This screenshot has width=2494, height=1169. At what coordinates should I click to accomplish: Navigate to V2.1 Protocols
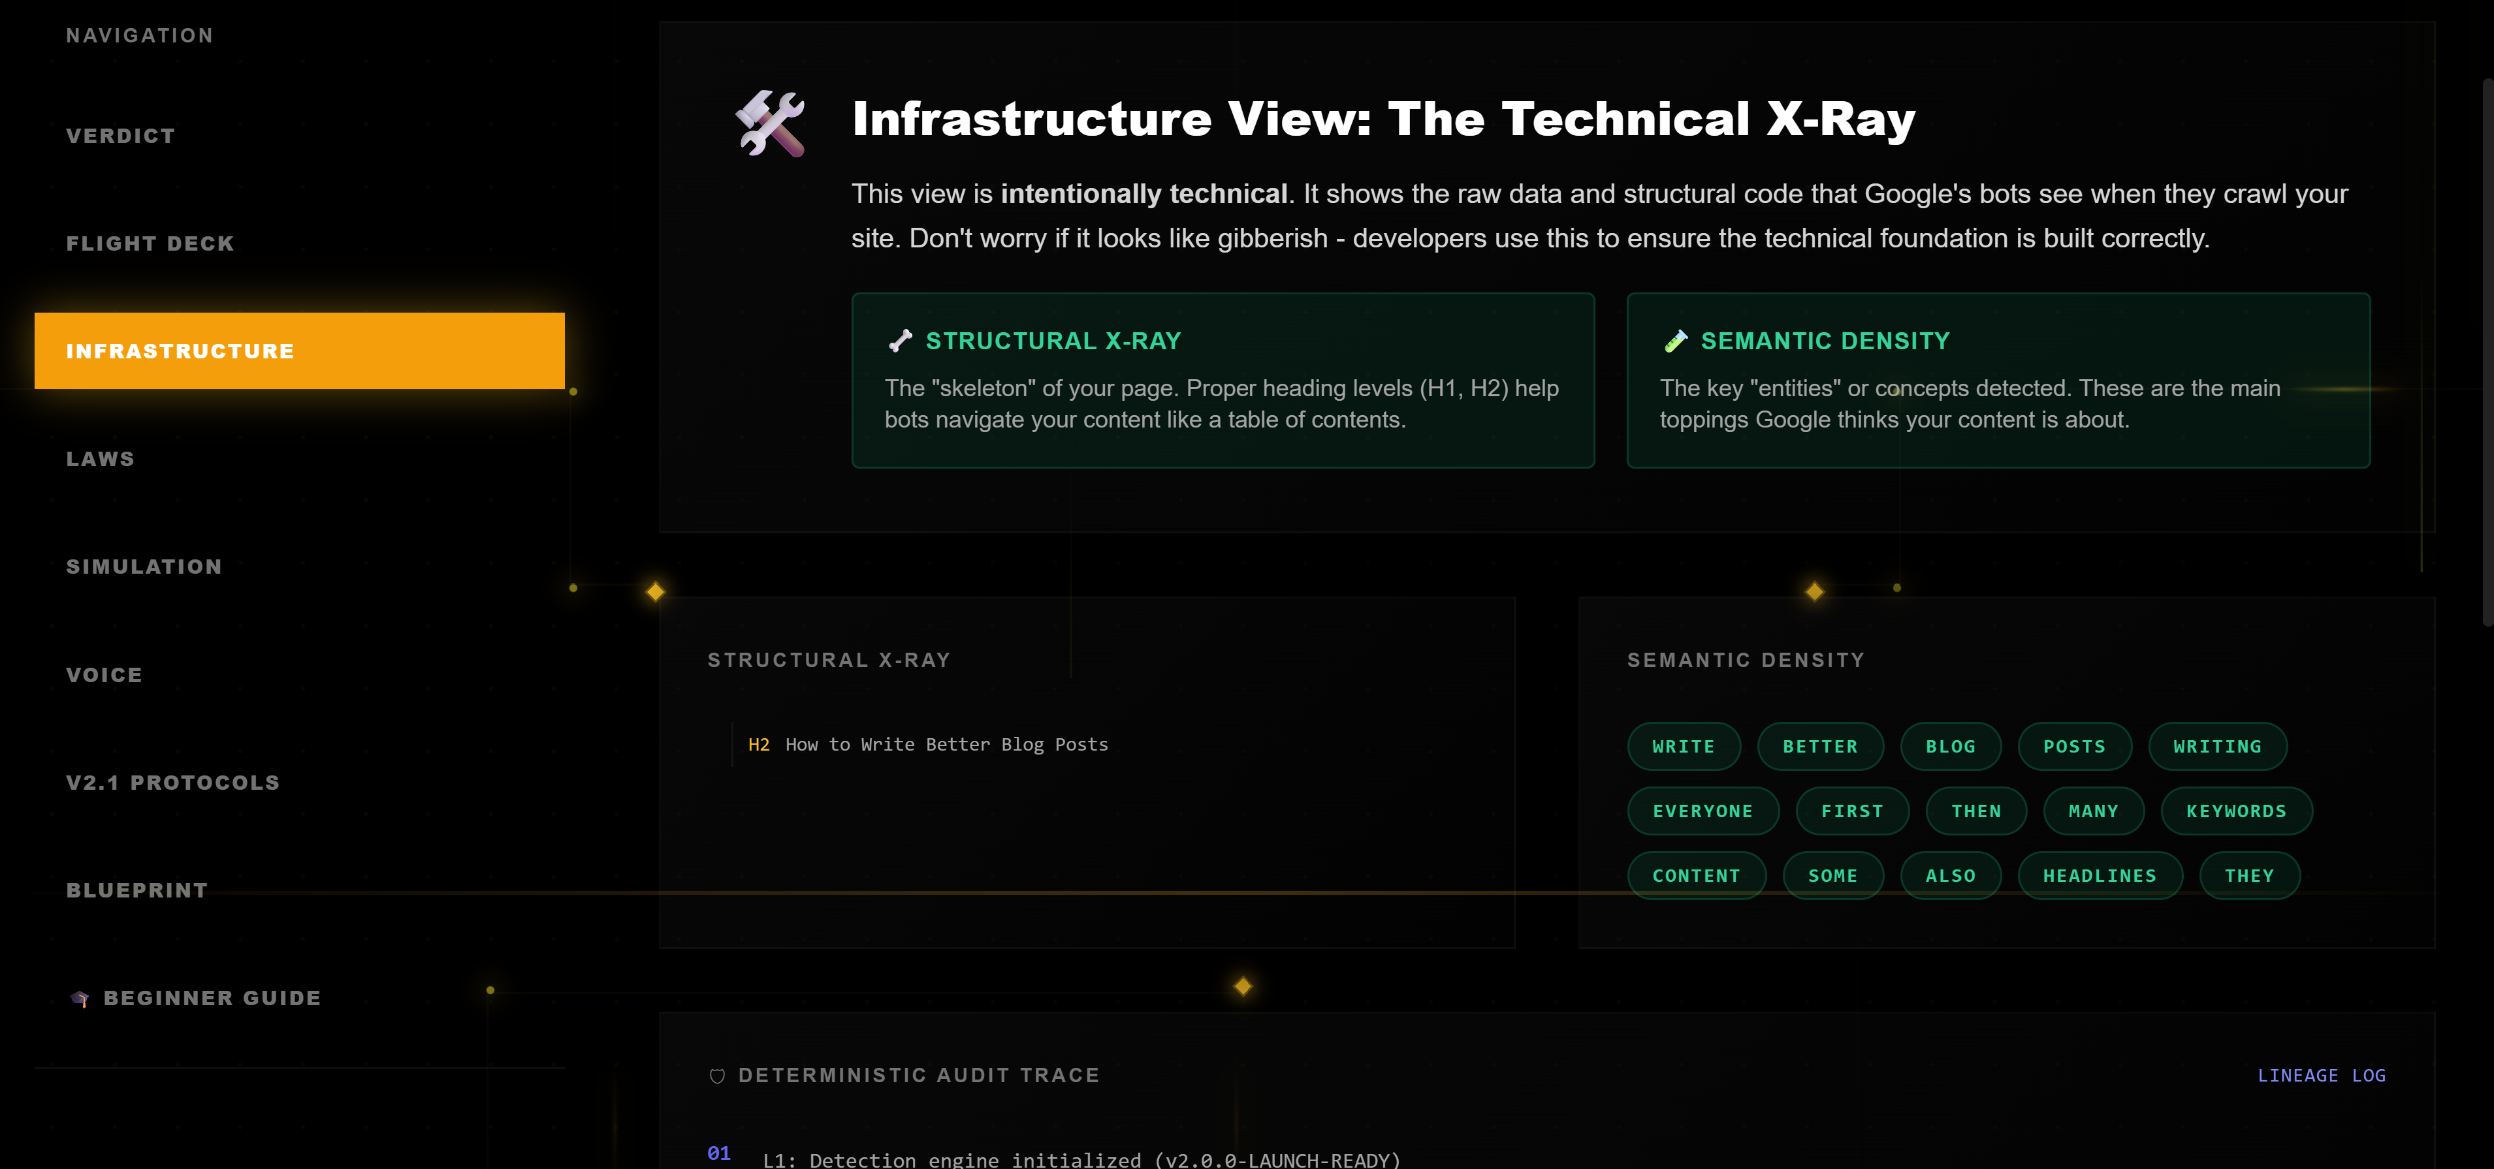tap(173, 782)
